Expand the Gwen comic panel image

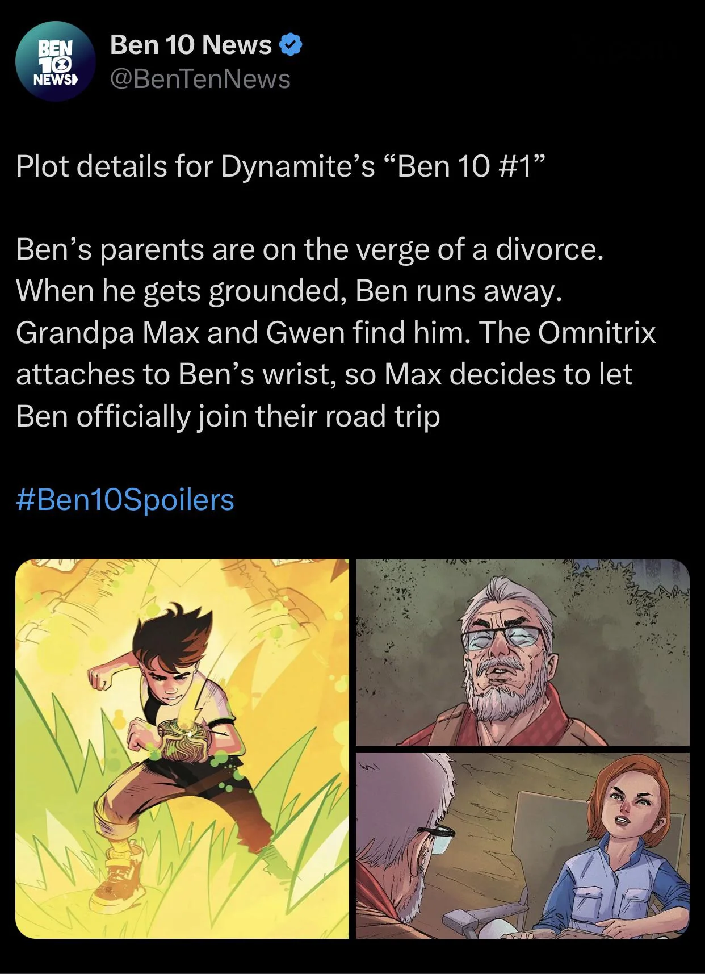coord(522,845)
